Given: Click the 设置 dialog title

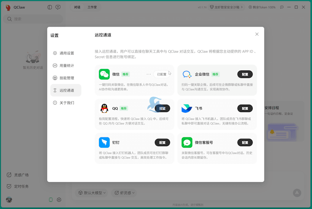Looking at the screenshot, I should 54,35.
